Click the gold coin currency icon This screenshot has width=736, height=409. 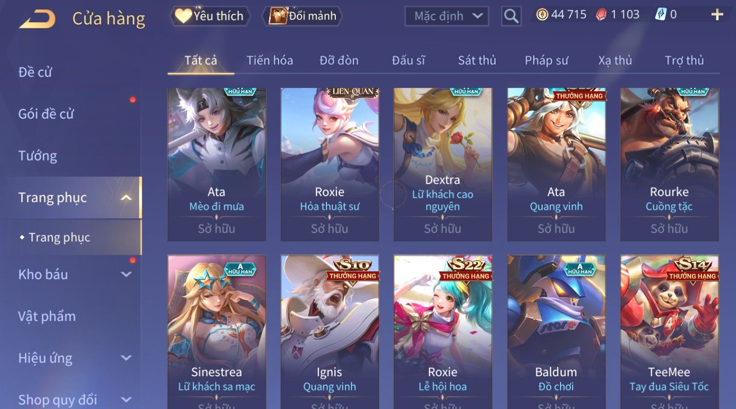(542, 15)
